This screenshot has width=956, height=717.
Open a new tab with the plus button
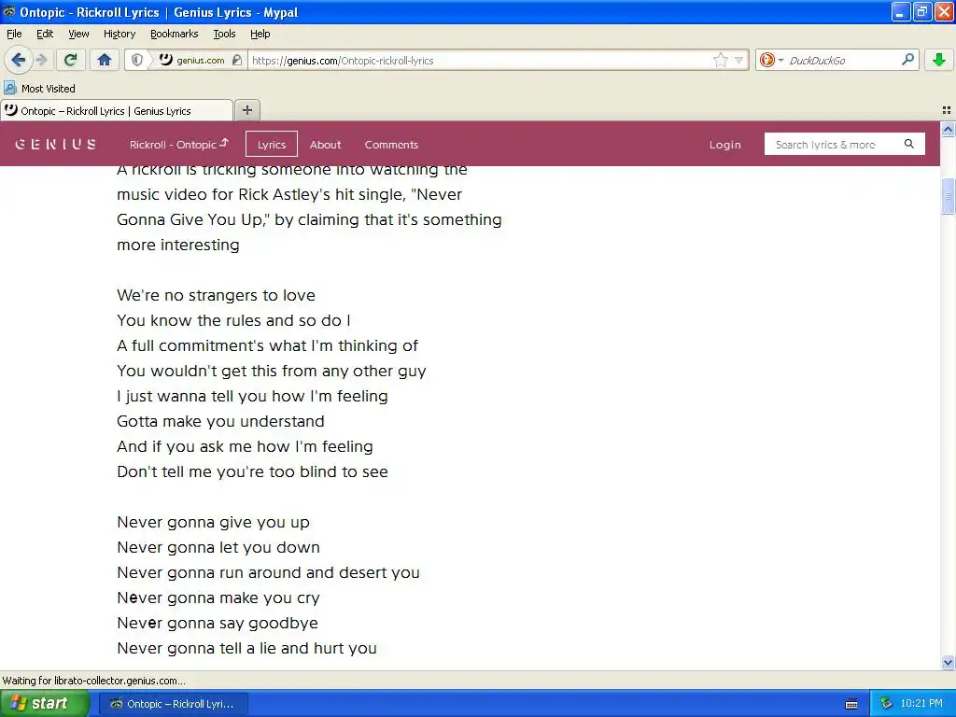click(x=246, y=110)
